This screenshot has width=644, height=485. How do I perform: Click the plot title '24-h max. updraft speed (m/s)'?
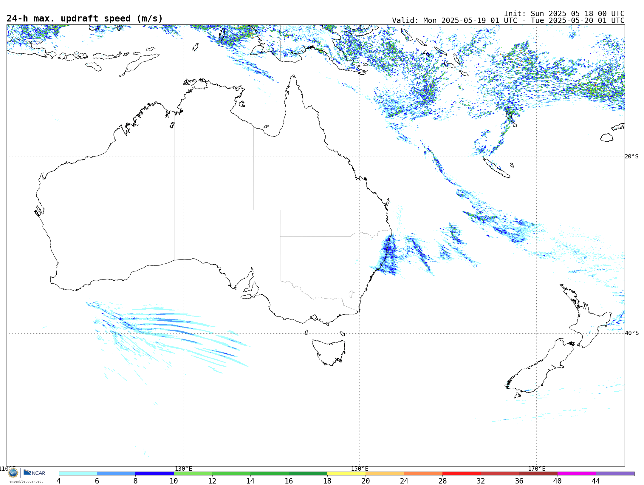click(x=85, y=18)
